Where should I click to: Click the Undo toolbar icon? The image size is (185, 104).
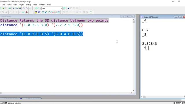point(23,8)
